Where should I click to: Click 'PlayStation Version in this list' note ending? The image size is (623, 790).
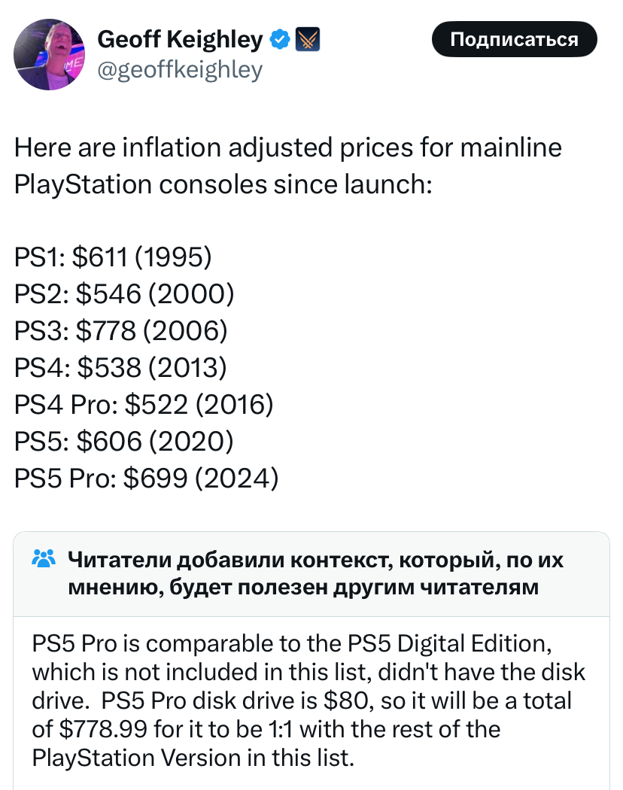point(192,758)
